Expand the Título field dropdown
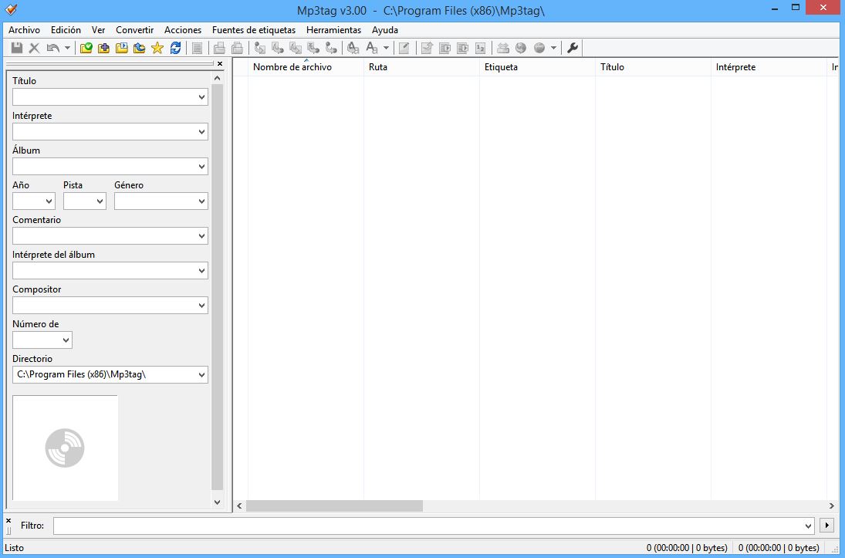The width and height of the screenshot is (845, 558). 201,97
